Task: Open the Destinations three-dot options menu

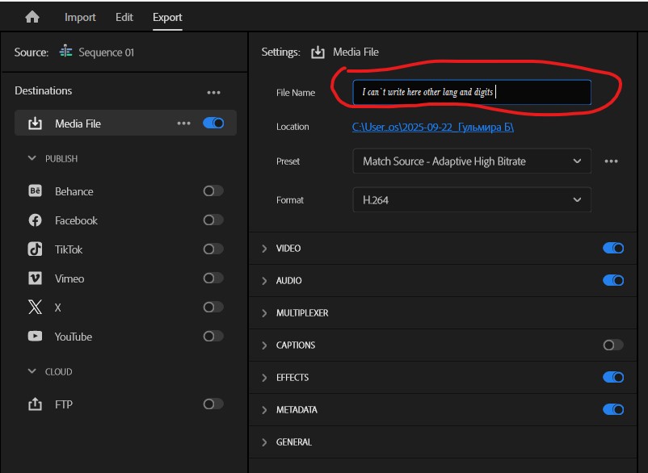Action: pos(213,92)
